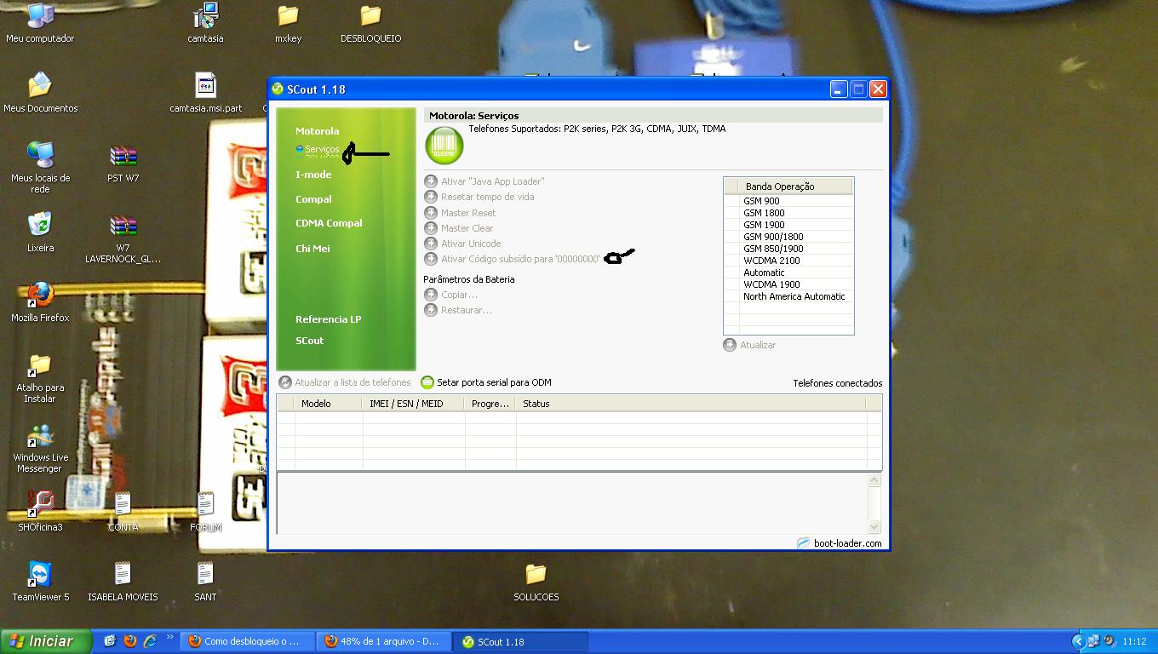This screenshot has width=1158, height=654.
Task: Click the Modelo column header
Action: pyautogui.click(x=328, y=404)
